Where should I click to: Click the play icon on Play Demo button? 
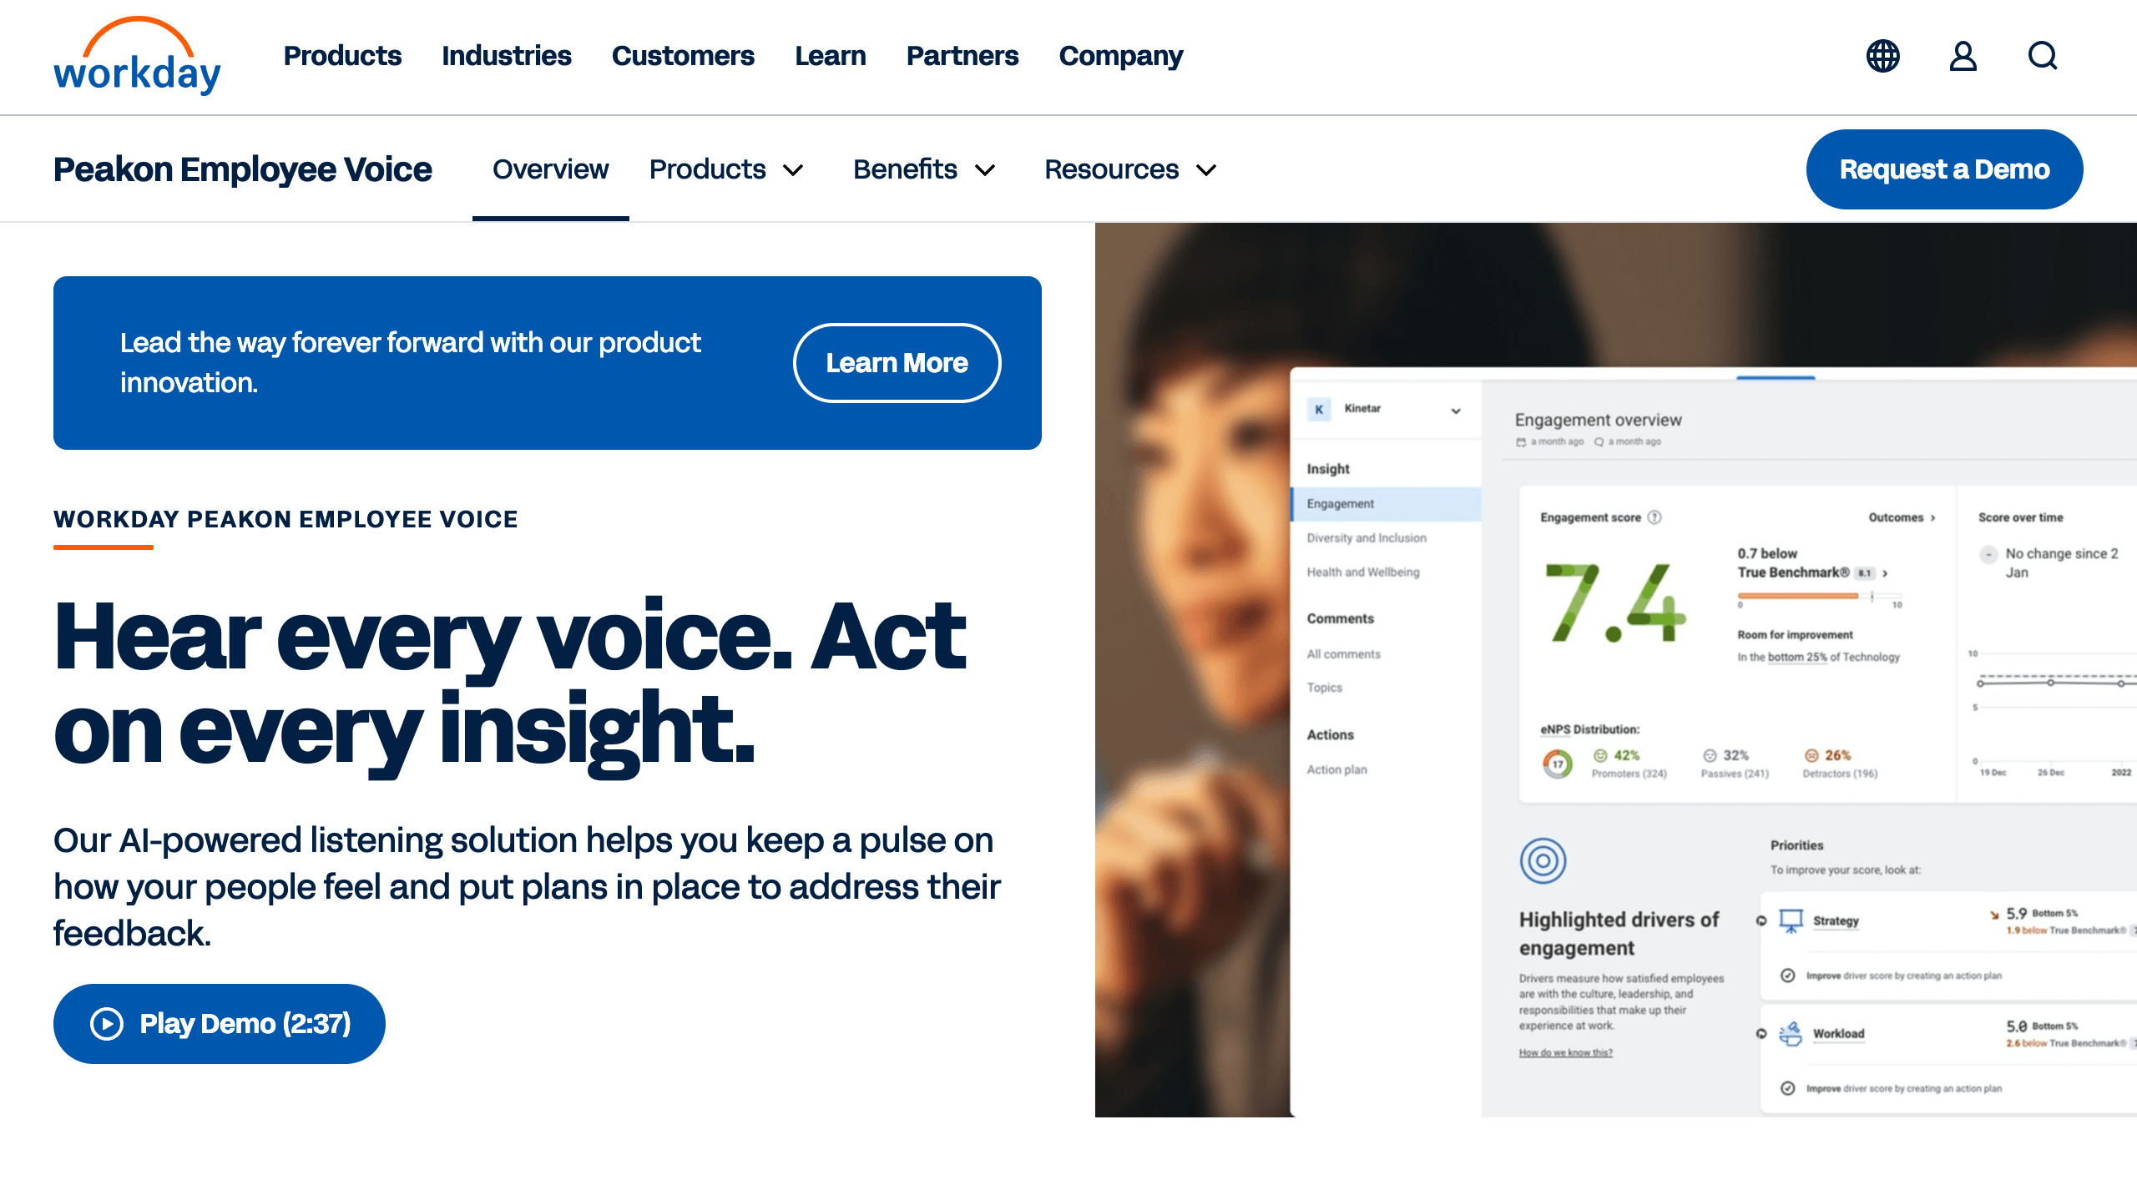108,1023
